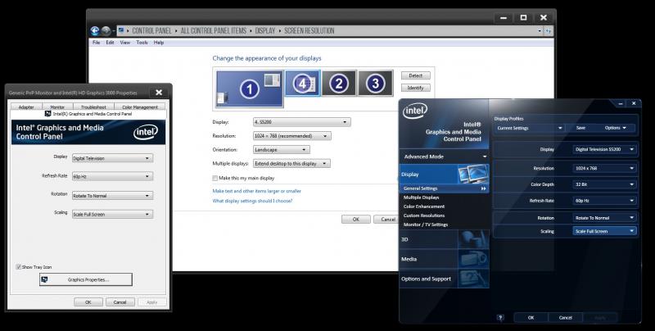Click Cancel in the Intel Advanced Mode panel
This screenshot has width=655, height=331.
(565, 318)
